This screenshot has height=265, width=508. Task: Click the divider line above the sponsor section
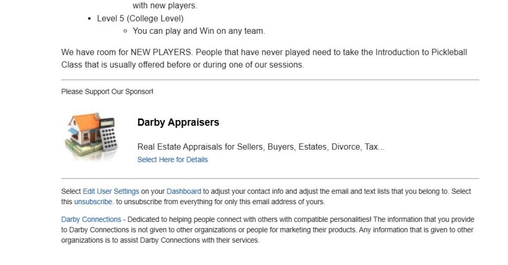click(270, 80)
